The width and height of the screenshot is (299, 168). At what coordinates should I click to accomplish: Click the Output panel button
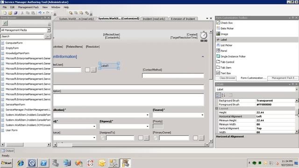[x=7, y=151]
